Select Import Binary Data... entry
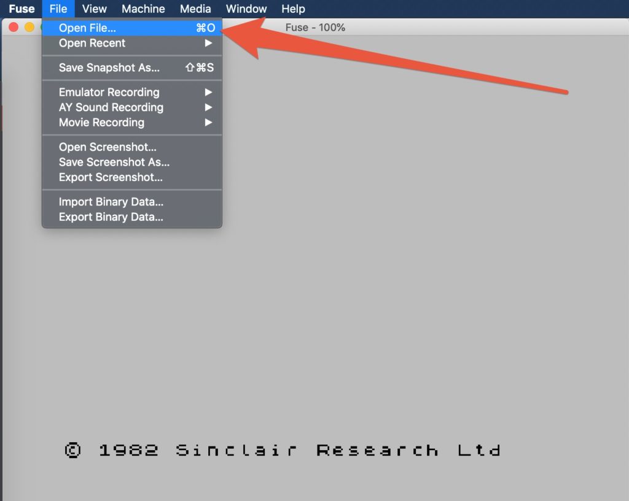The image size is (629, 501). click(132, 202)
